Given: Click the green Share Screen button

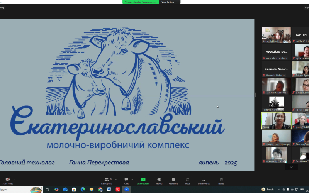Looking at the screenshot, I should pos(143,181).
